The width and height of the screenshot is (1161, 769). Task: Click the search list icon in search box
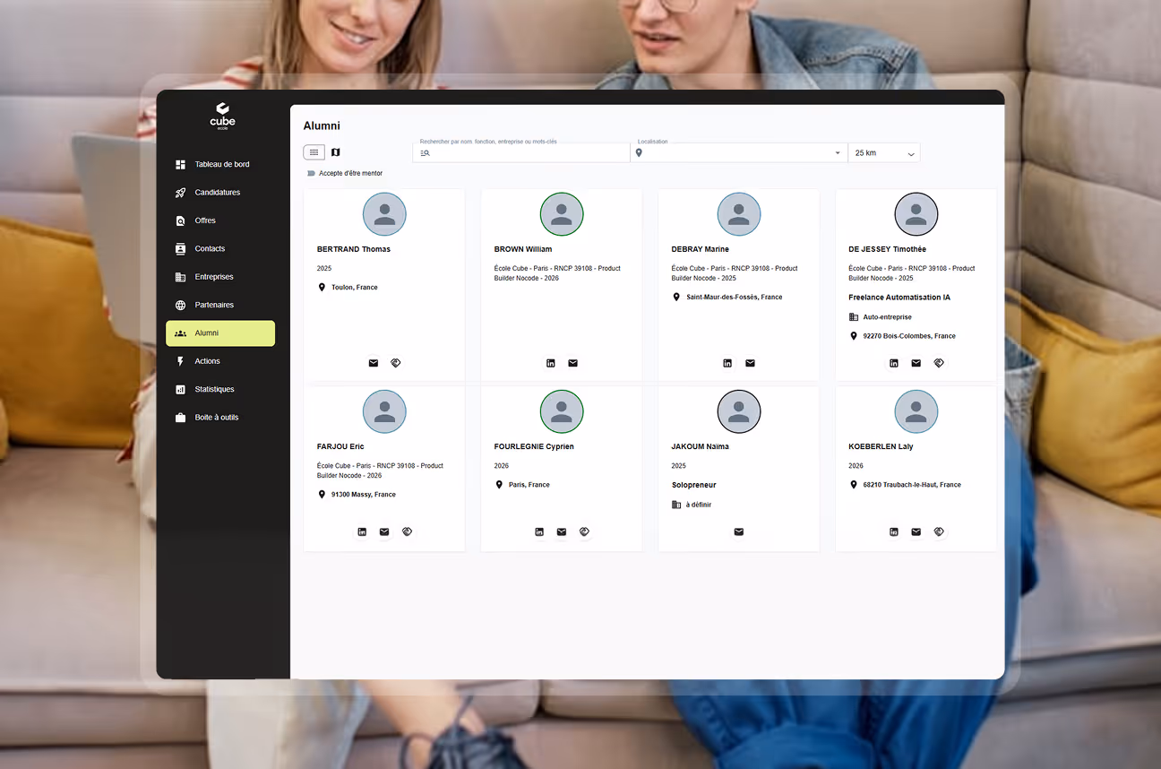tap(425, 153)
